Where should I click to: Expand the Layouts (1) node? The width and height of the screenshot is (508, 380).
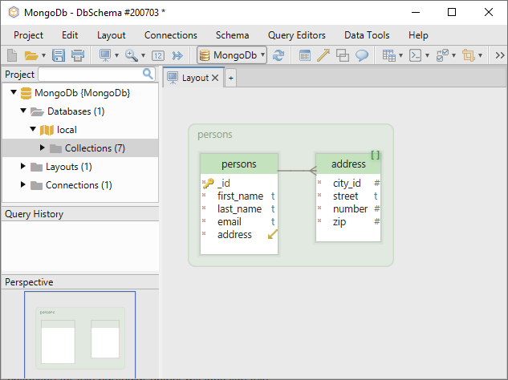point(22,166)
